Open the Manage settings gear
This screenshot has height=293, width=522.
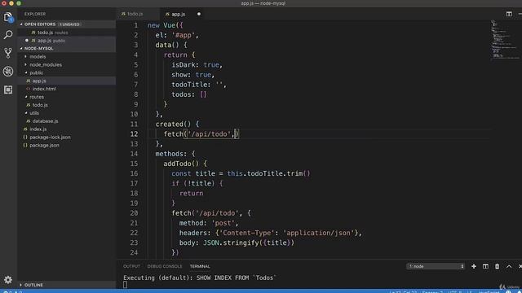click(8, 280)
